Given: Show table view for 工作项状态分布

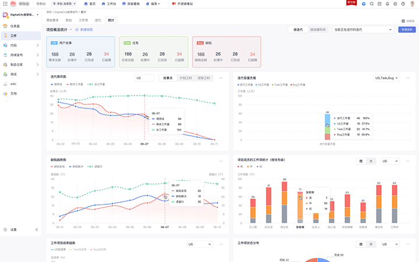Looking at the screenshot, I should pos(371,244).
